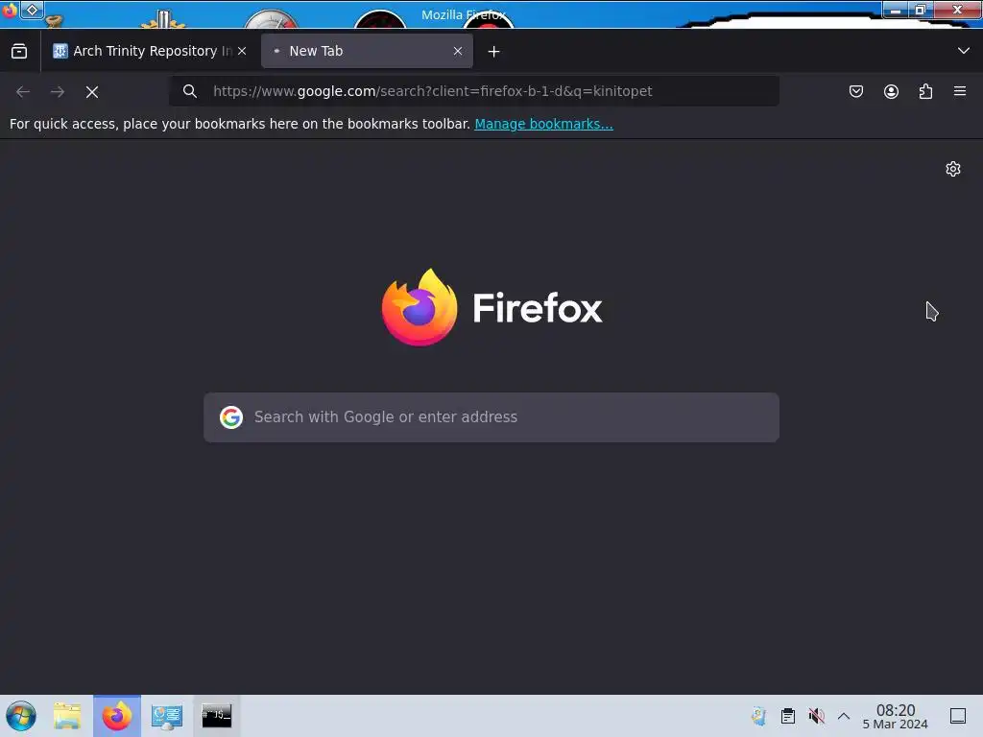983x737 pixels.
Task: Open the clock showing 08:20
Action: click(x=896, y=716)
